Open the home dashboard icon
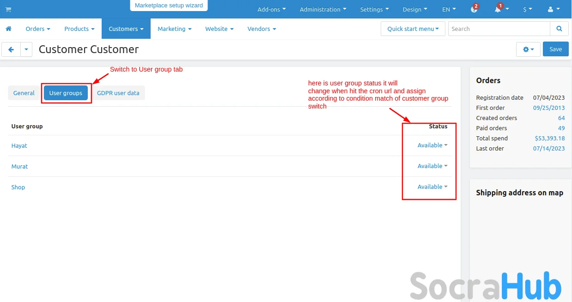This screenshot has height=302, width=572. click(8, 29)
